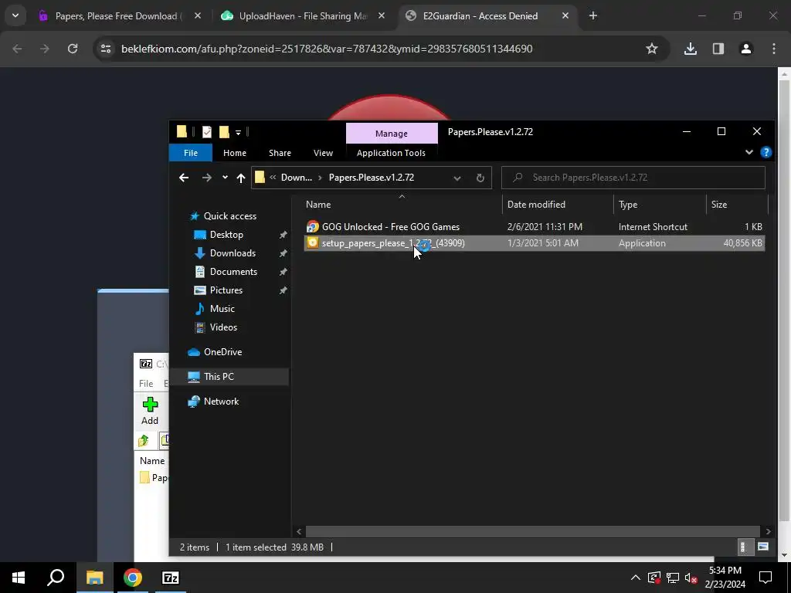
Task: Switch to the View ribbon tab
Action: pos(323,153)
